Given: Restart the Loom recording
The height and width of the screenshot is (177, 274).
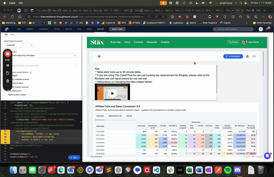Looking at the screenshot, I should click(x=8, y=73).
